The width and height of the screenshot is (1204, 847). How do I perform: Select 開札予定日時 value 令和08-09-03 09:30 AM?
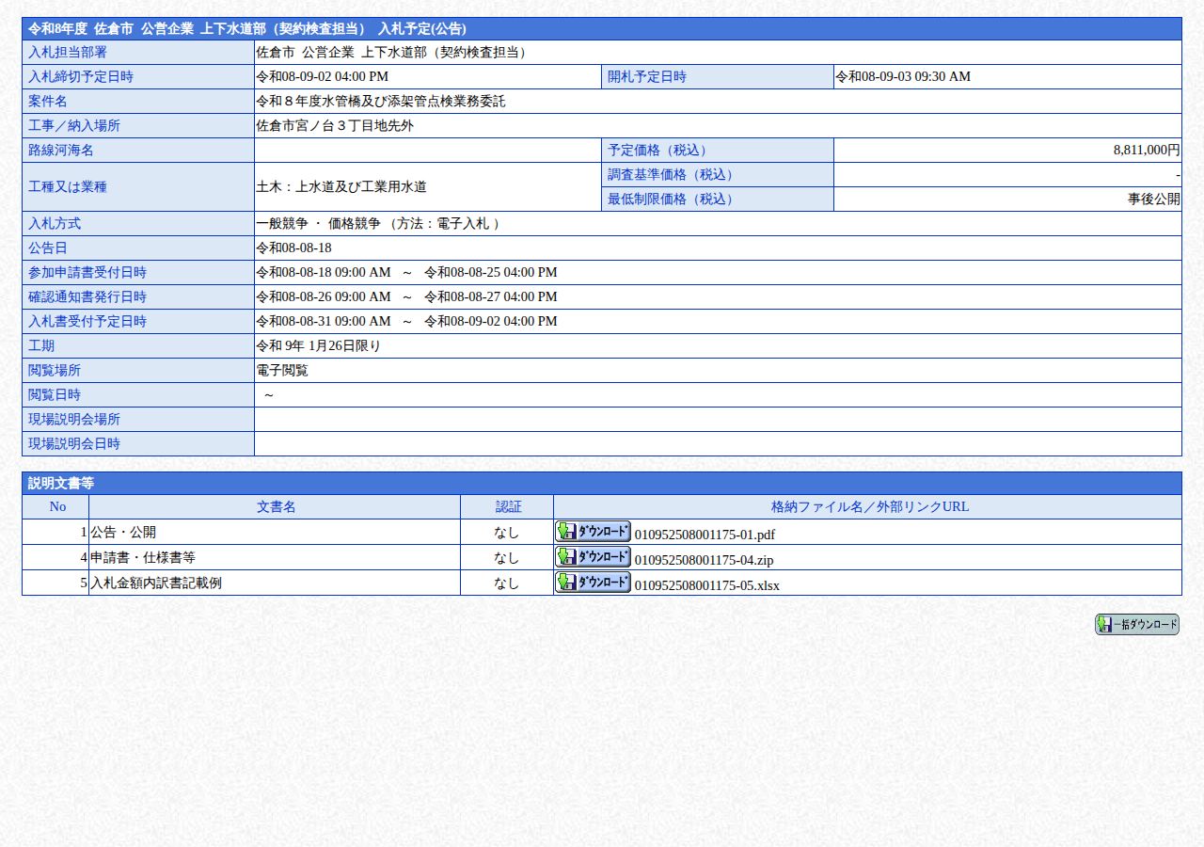coord(903,76)
